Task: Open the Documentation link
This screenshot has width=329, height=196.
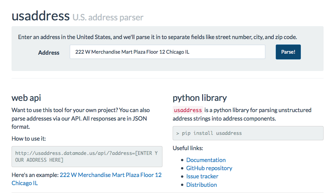Action: [206, 160]
